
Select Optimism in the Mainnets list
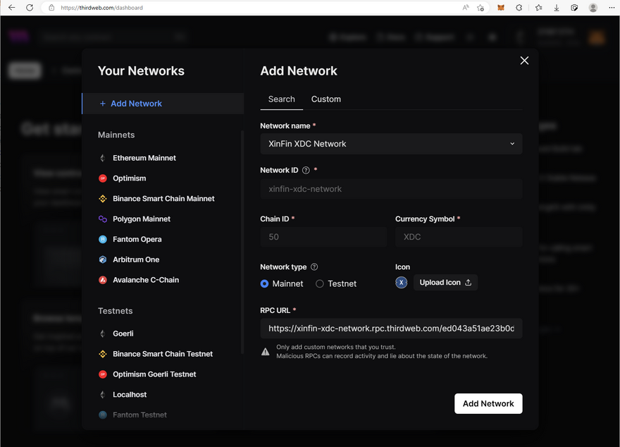[130, 178]
